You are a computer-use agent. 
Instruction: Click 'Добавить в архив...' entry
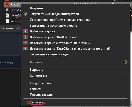point(43,31)
